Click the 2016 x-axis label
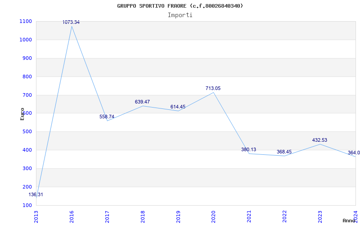 tap(72, 216)
